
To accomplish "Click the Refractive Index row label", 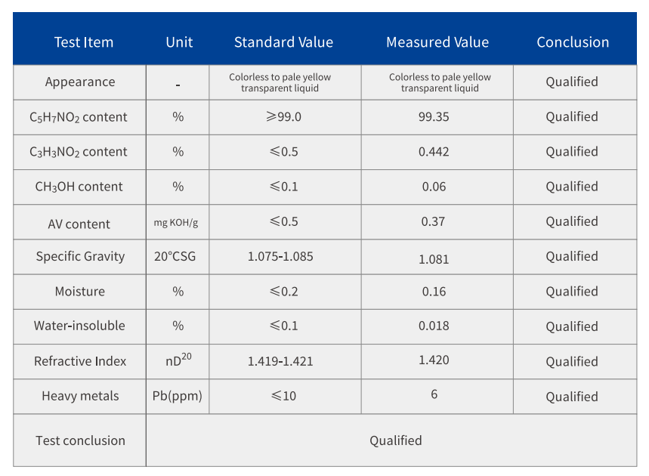I will (80, 361).
